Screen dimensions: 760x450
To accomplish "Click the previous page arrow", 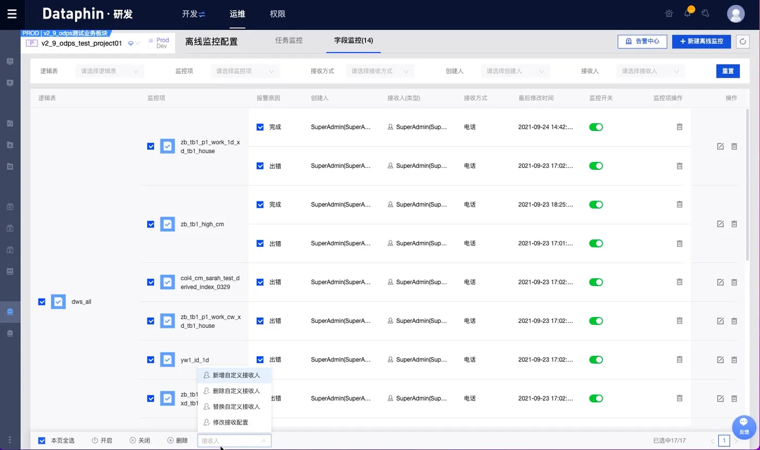I will pos(713,441).
